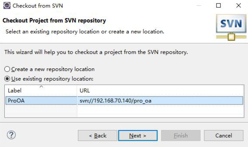
Task: Select the svn://192.168.70.140/pro_oa URL cell
Action: (160, 101)
